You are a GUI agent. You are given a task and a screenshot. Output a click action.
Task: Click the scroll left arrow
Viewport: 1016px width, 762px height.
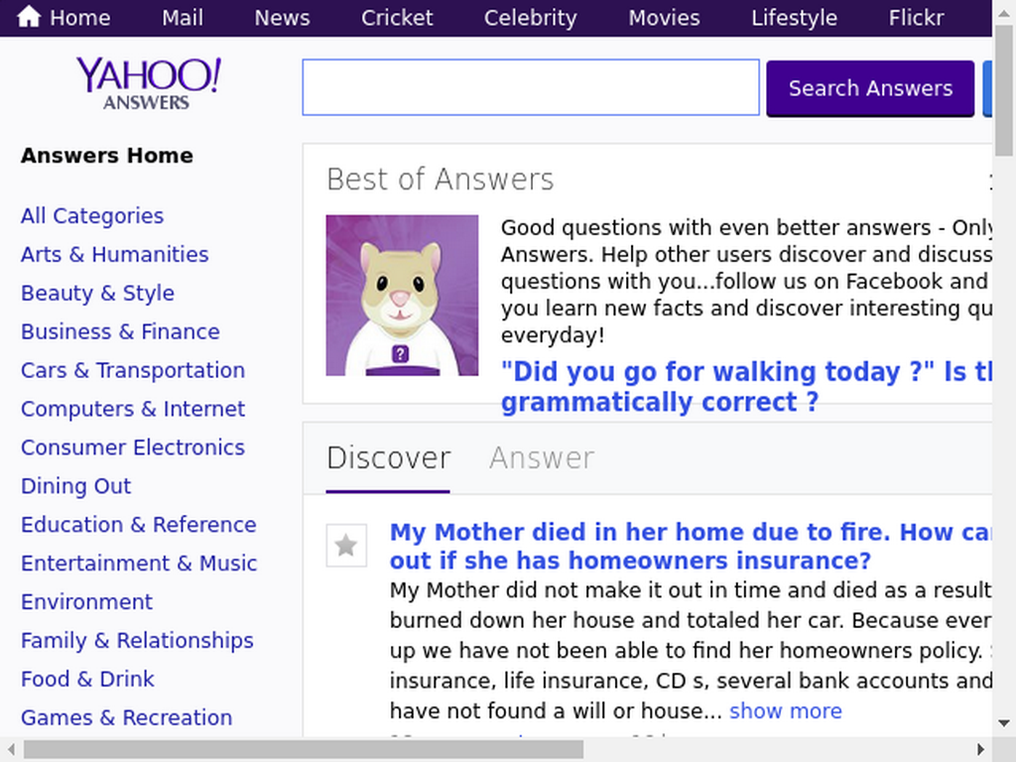coord(11,749)
